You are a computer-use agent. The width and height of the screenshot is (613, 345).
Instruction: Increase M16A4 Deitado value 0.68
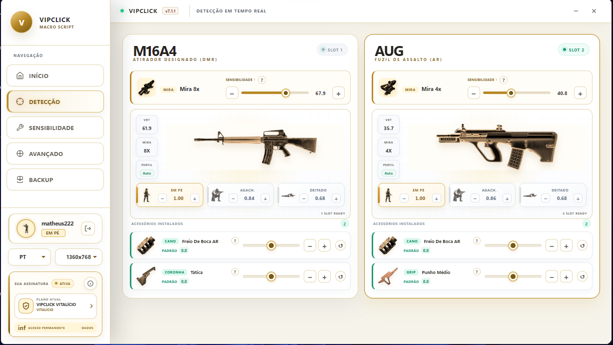(336, 198)
